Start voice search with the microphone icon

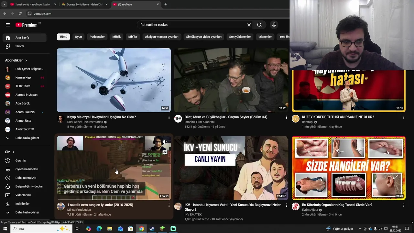[x=274, y=25]
